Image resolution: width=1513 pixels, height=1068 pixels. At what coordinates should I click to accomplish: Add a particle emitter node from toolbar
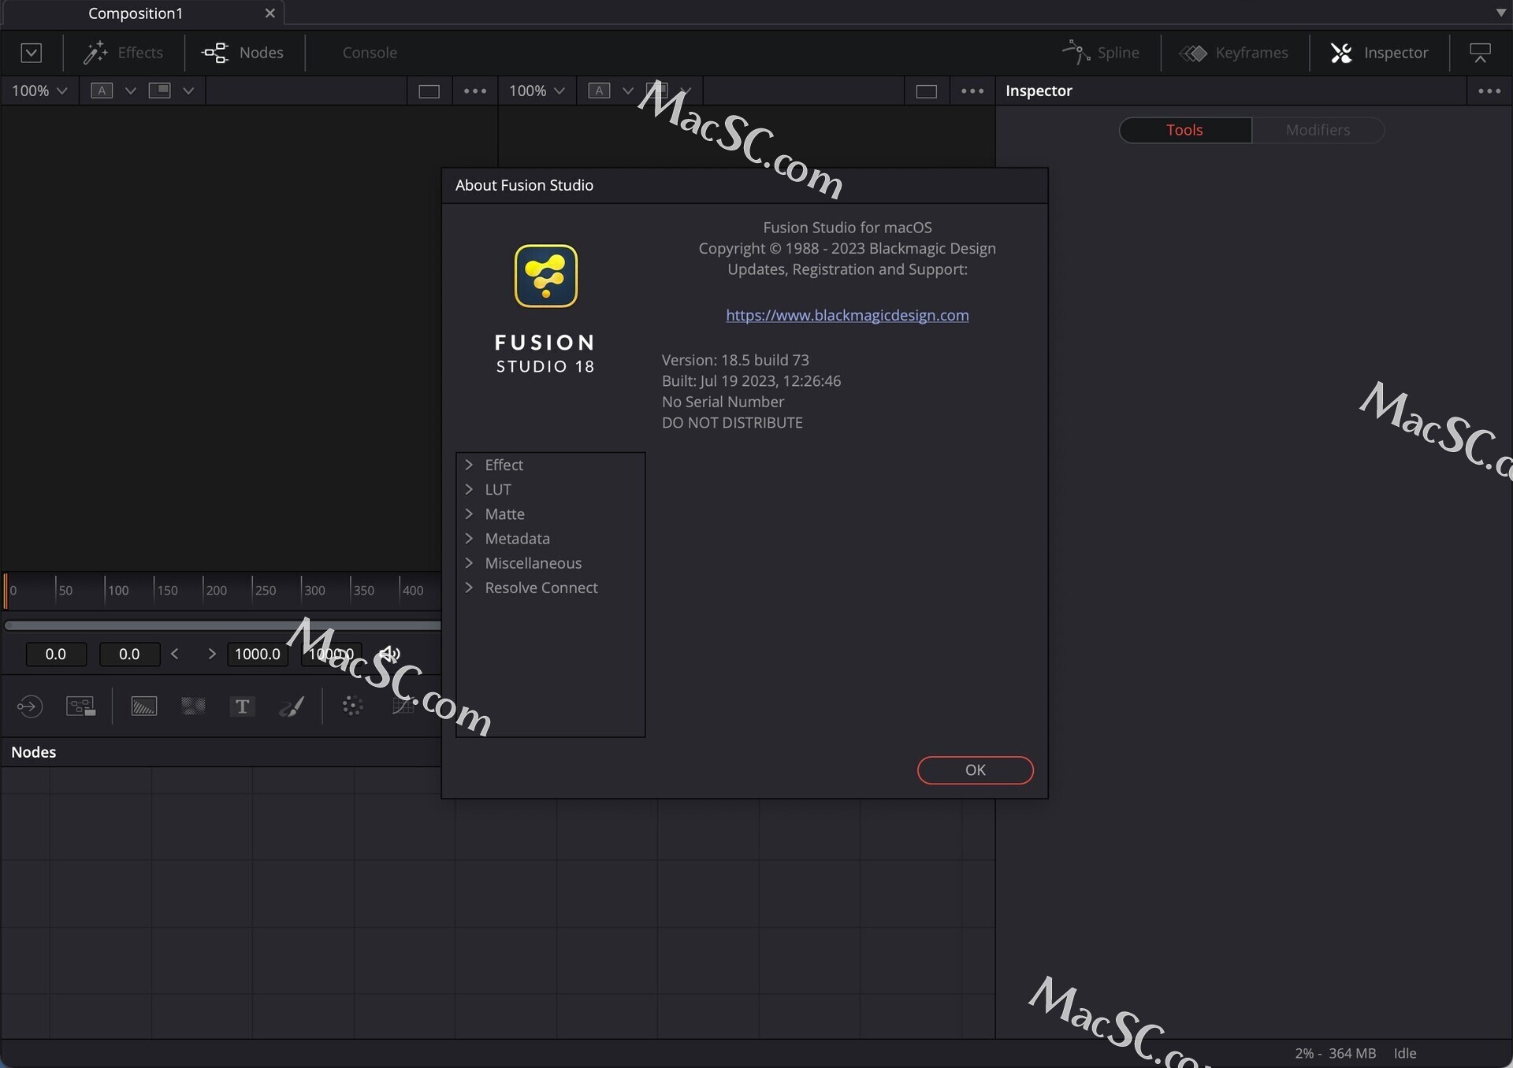(352, 706)
